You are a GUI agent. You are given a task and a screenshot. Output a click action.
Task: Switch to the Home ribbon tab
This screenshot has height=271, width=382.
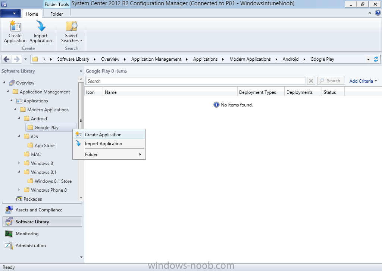[32, 14]
